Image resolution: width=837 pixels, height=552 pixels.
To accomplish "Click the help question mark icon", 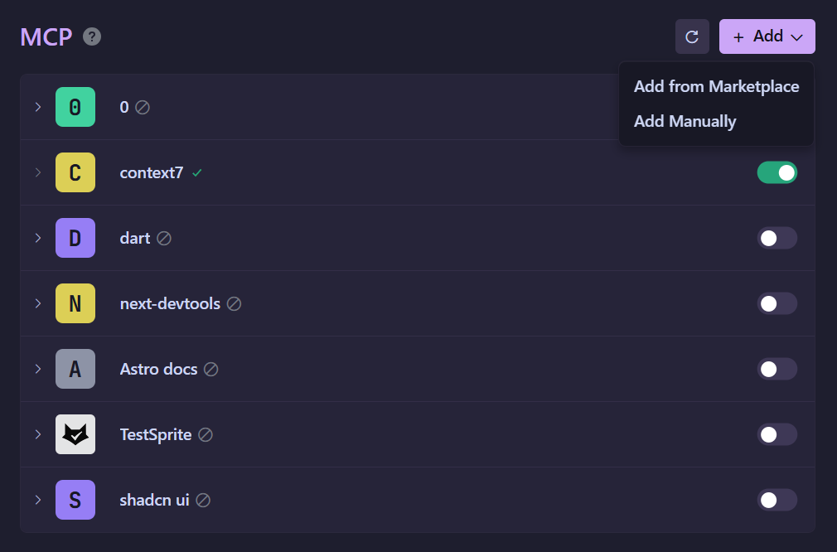I will (92, 36).
